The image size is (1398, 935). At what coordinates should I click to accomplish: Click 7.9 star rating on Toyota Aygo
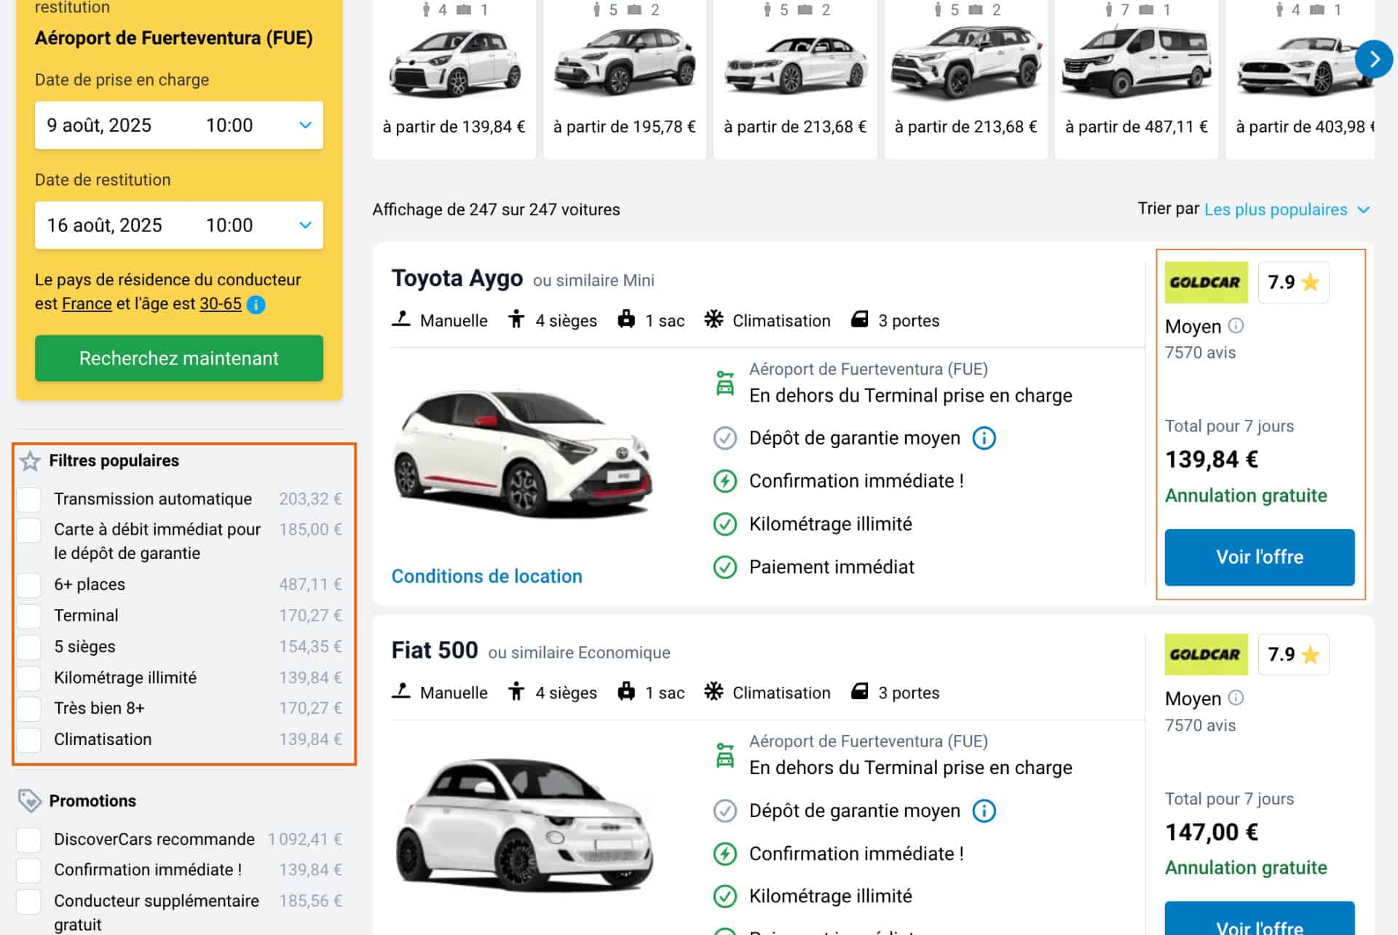click(x=1293, y=282)
